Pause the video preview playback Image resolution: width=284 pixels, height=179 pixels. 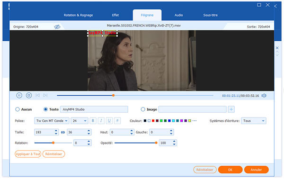click(x=19, y=95)
